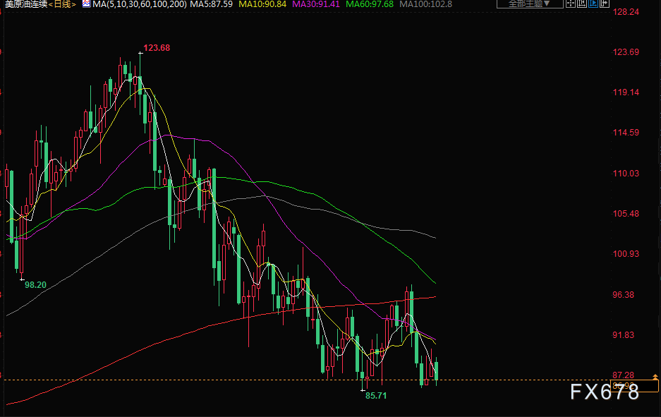Open the 日线 period selector
This screenshot has width=661, height=417.
pyautogui.click(x=61, y=4)
